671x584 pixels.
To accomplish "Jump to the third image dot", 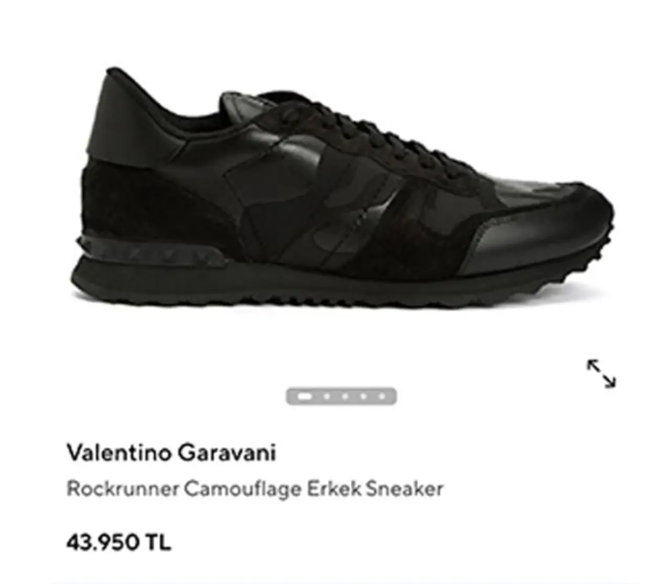I will coord(345,396).
